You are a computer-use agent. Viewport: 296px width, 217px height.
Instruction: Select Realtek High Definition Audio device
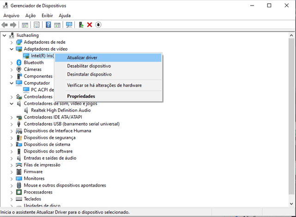pyautogui.click(x=61, y=110)
